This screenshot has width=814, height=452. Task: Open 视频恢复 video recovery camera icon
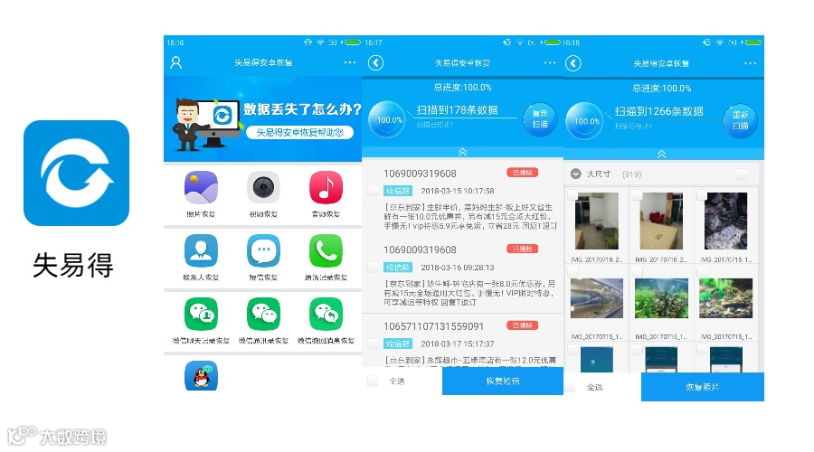pos(263,187)
